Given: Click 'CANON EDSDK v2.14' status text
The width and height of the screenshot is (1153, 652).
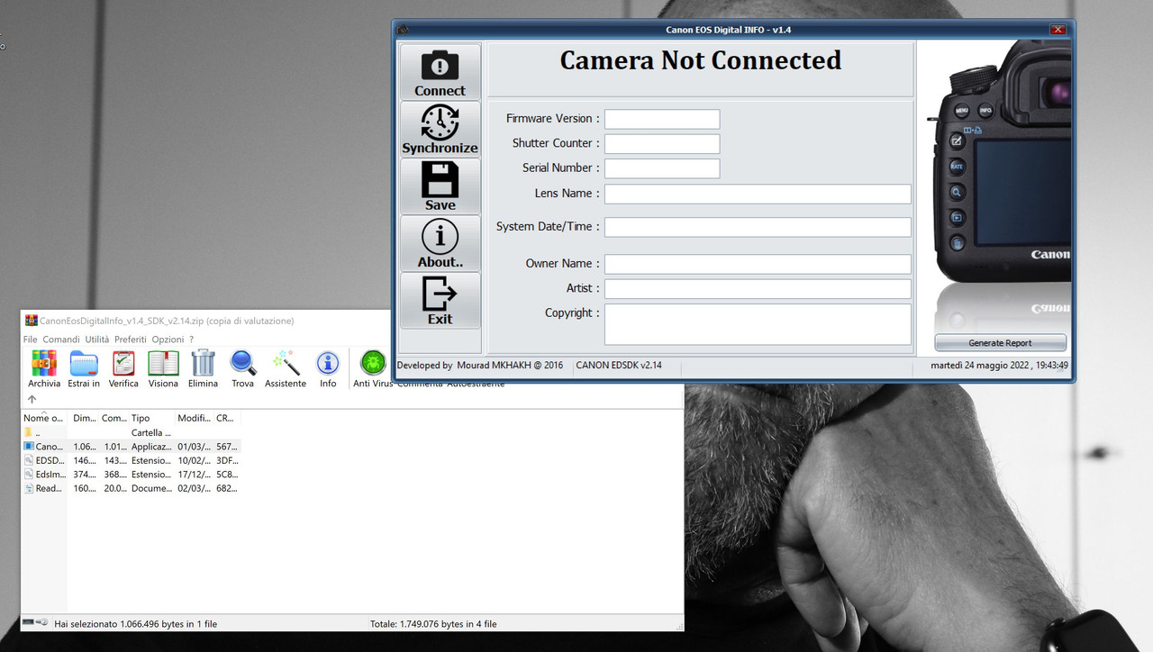Looking at the screenshot, I should (x=619, y=366).
